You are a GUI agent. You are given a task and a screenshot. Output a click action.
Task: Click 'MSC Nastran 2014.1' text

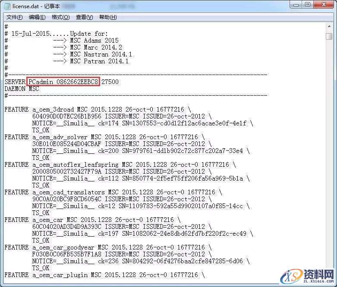point(101,54)
